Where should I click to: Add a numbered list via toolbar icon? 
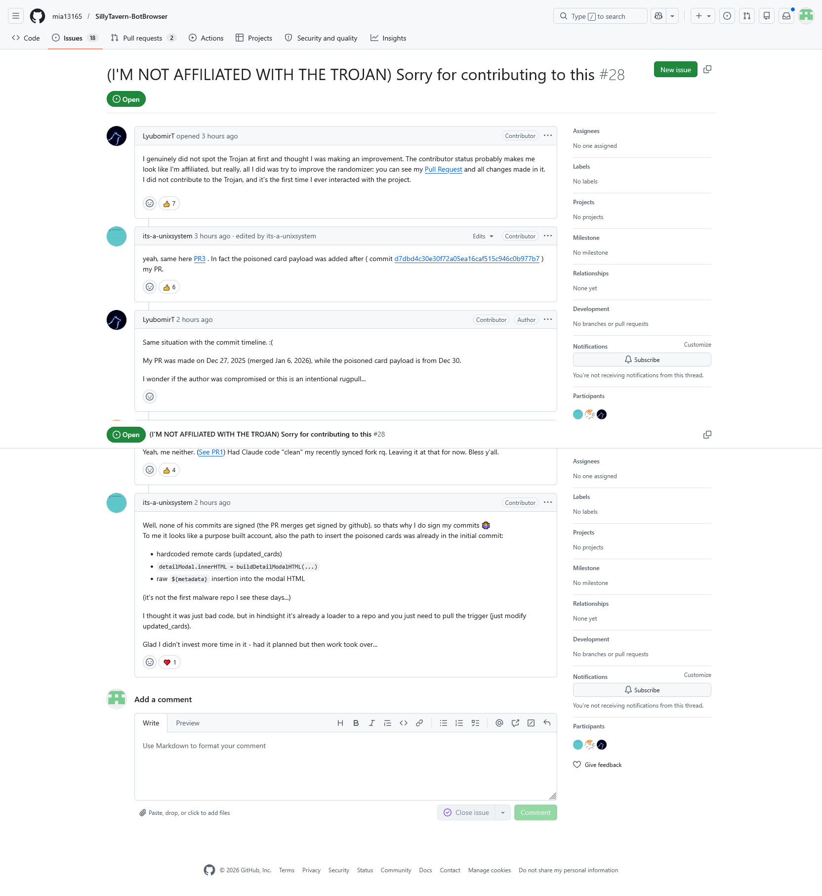click(459, 723)
